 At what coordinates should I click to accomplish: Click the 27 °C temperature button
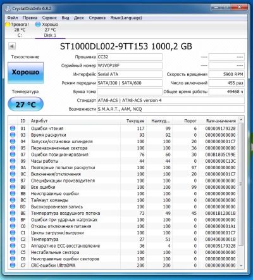pos(25,104)
